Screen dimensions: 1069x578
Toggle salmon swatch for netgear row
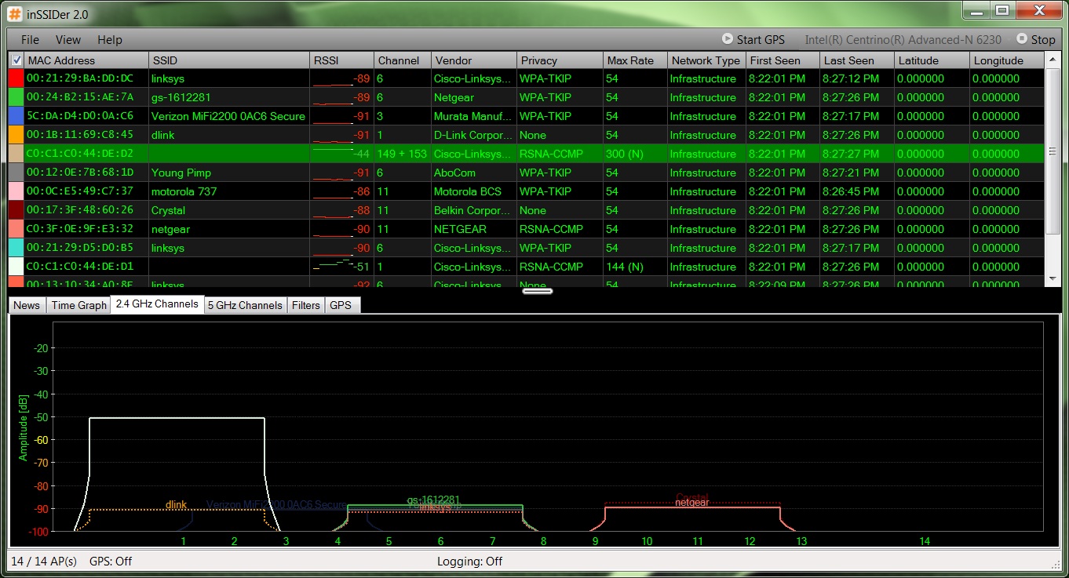click(16, 229)
